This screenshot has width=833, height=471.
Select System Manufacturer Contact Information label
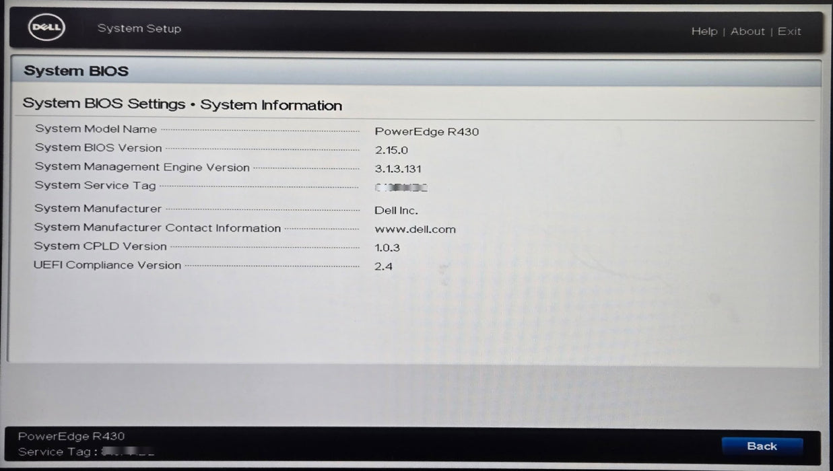[x=158, y=228]
